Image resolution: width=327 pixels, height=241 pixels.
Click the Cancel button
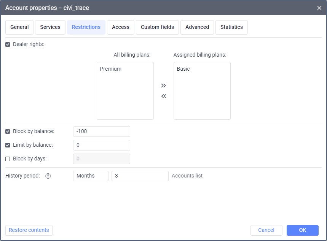266,230
